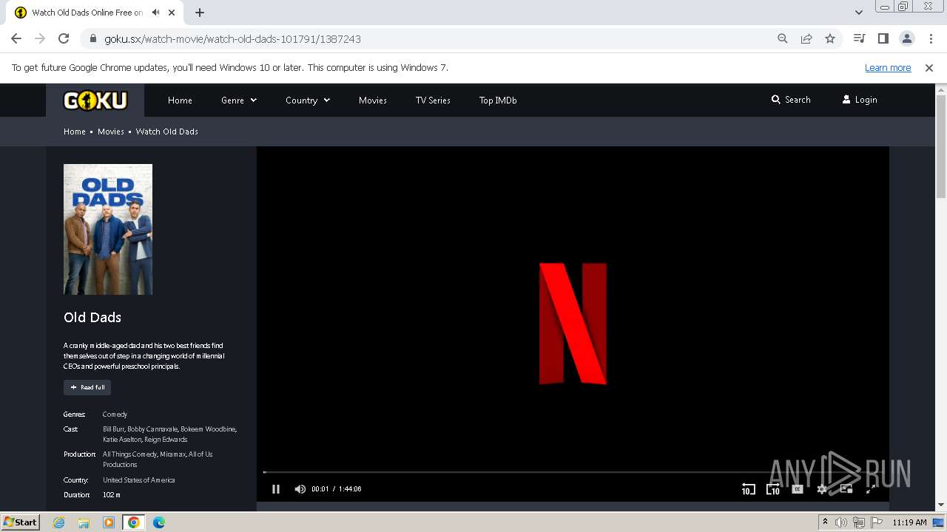Screen dimensions: 947x532
Task: Open the GOKU site logo
Action: point(95,100)
